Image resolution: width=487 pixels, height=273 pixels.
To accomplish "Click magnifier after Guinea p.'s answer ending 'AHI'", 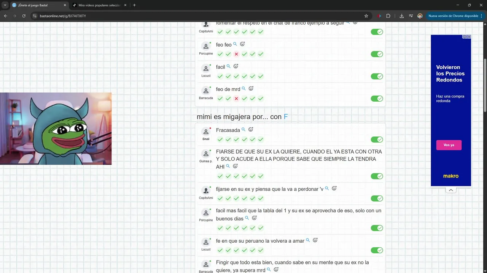I will 228,166.
